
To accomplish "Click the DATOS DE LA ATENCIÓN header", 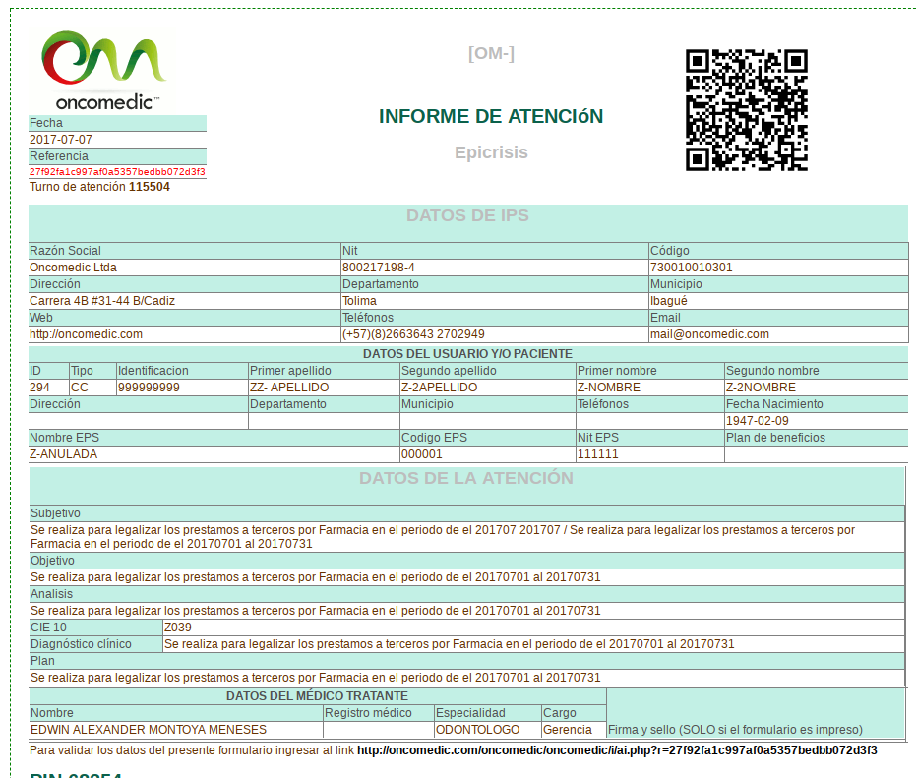I will [465, 479].
